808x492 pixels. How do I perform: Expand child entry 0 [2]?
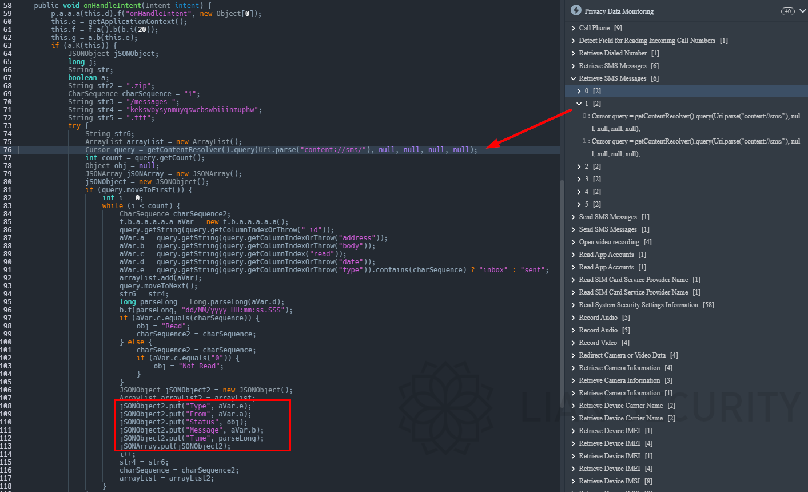pos(579,91)
